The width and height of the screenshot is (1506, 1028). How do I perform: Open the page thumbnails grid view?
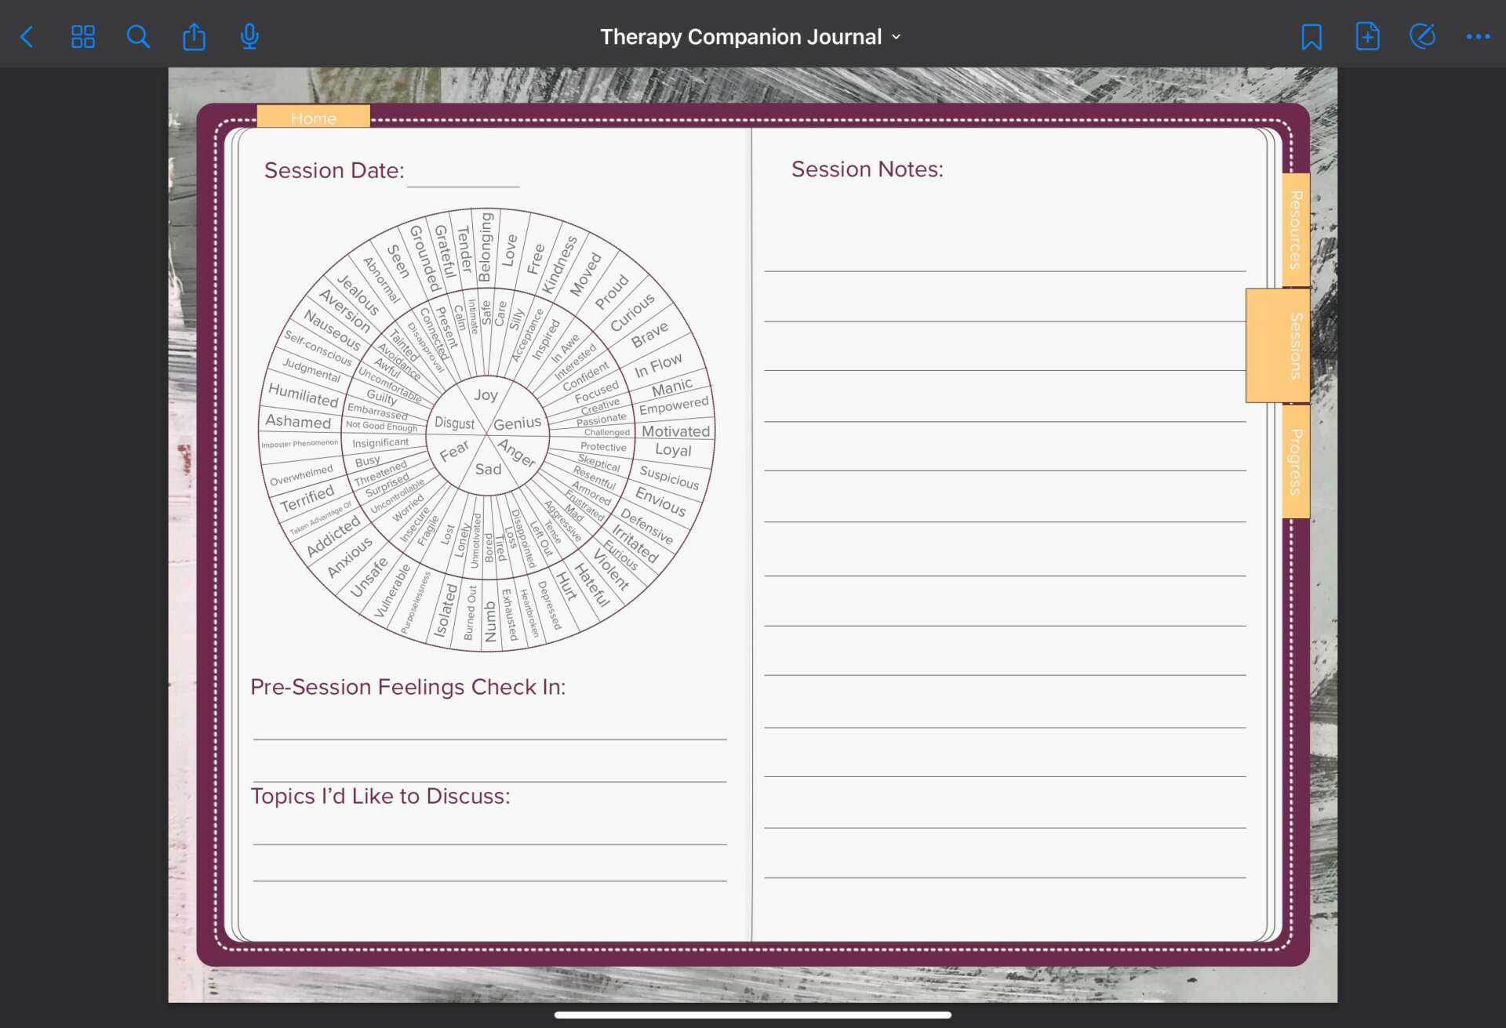click(x=83, y=37)
